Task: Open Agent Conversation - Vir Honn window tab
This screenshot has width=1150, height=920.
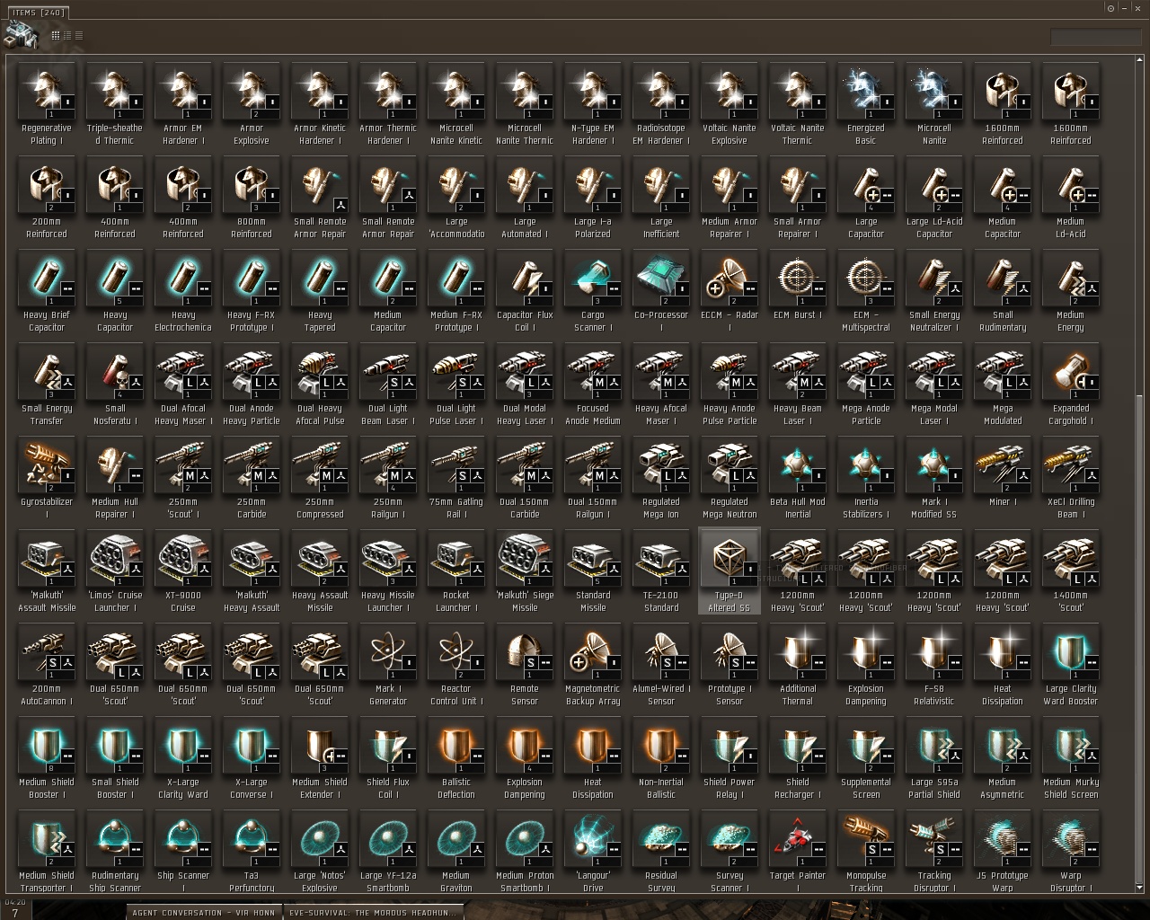Action: 203,912
